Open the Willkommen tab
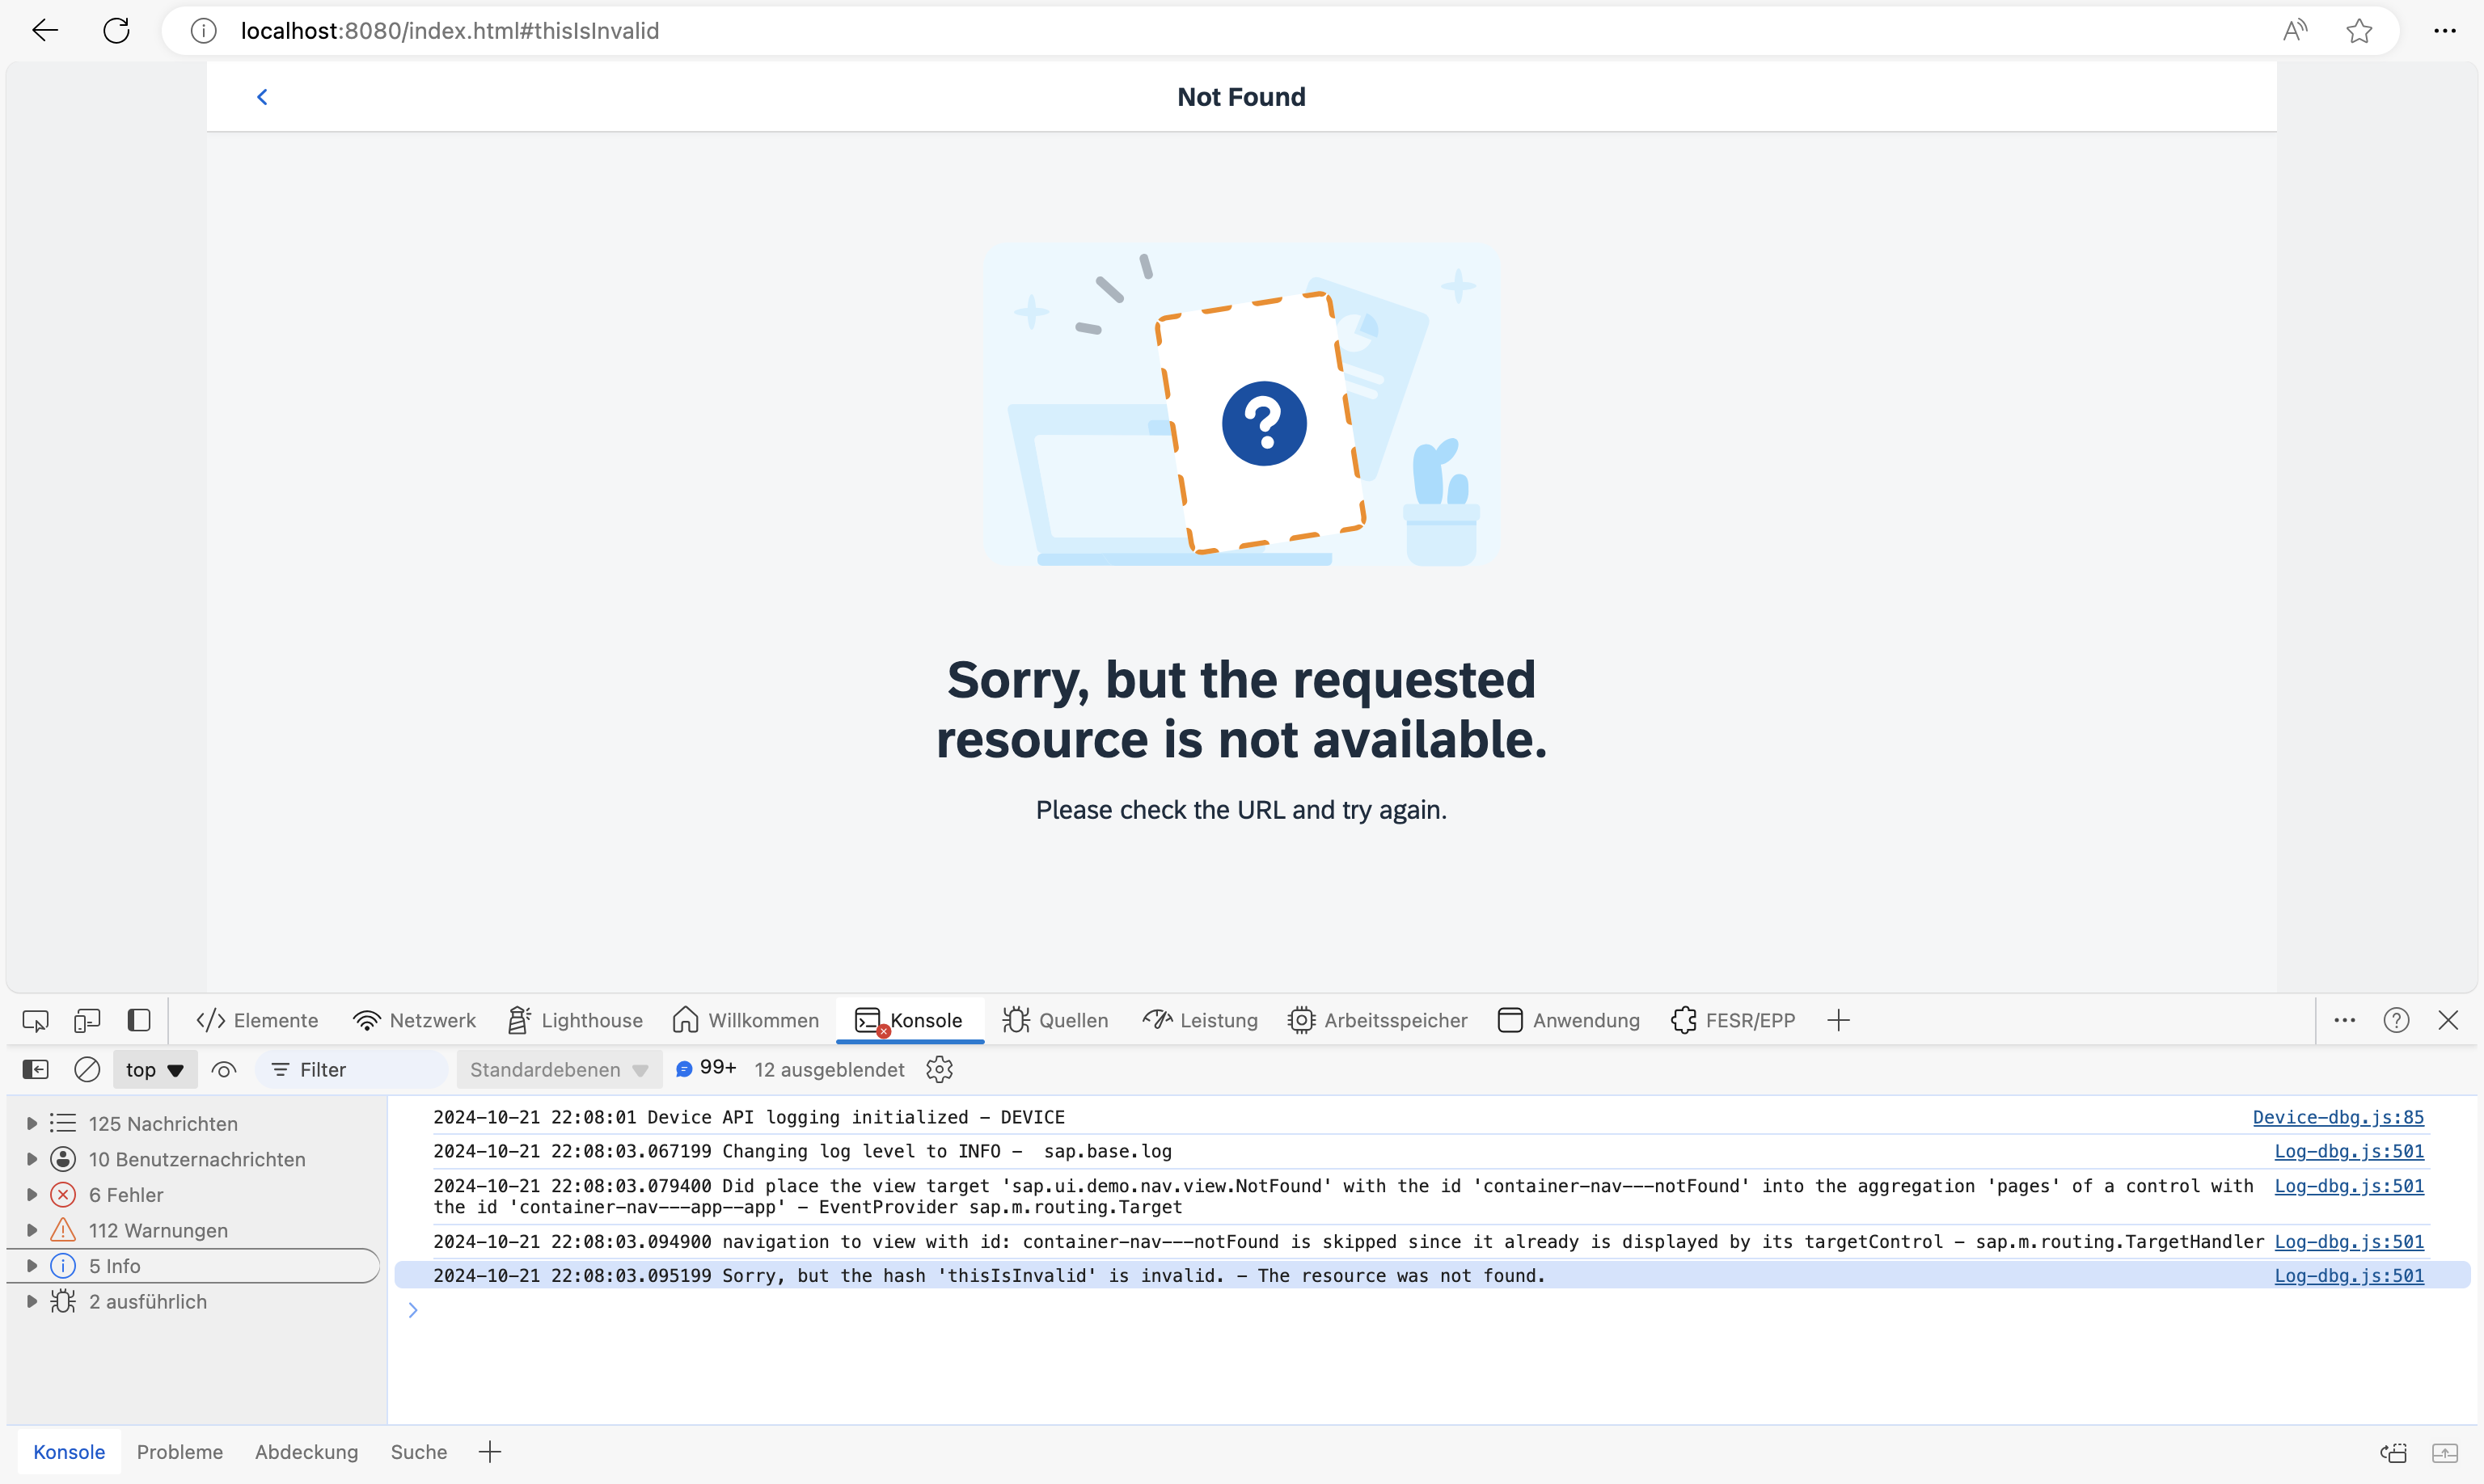 pos(746,1020)
